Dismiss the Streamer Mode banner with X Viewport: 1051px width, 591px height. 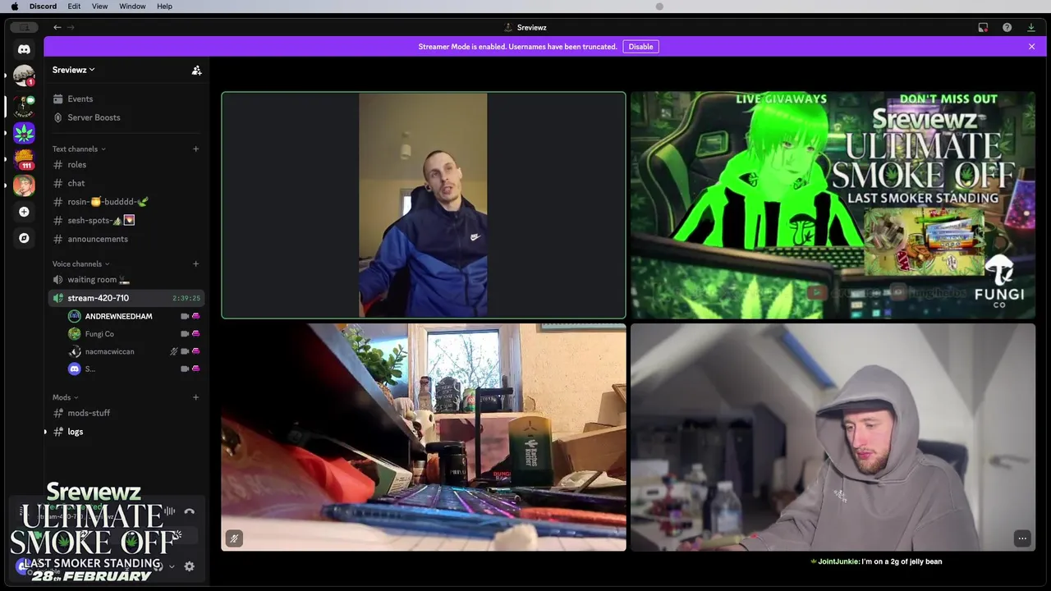1031,47
